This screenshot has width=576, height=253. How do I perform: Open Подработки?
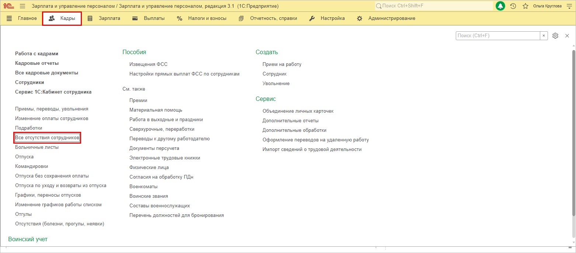coord(29,128)
